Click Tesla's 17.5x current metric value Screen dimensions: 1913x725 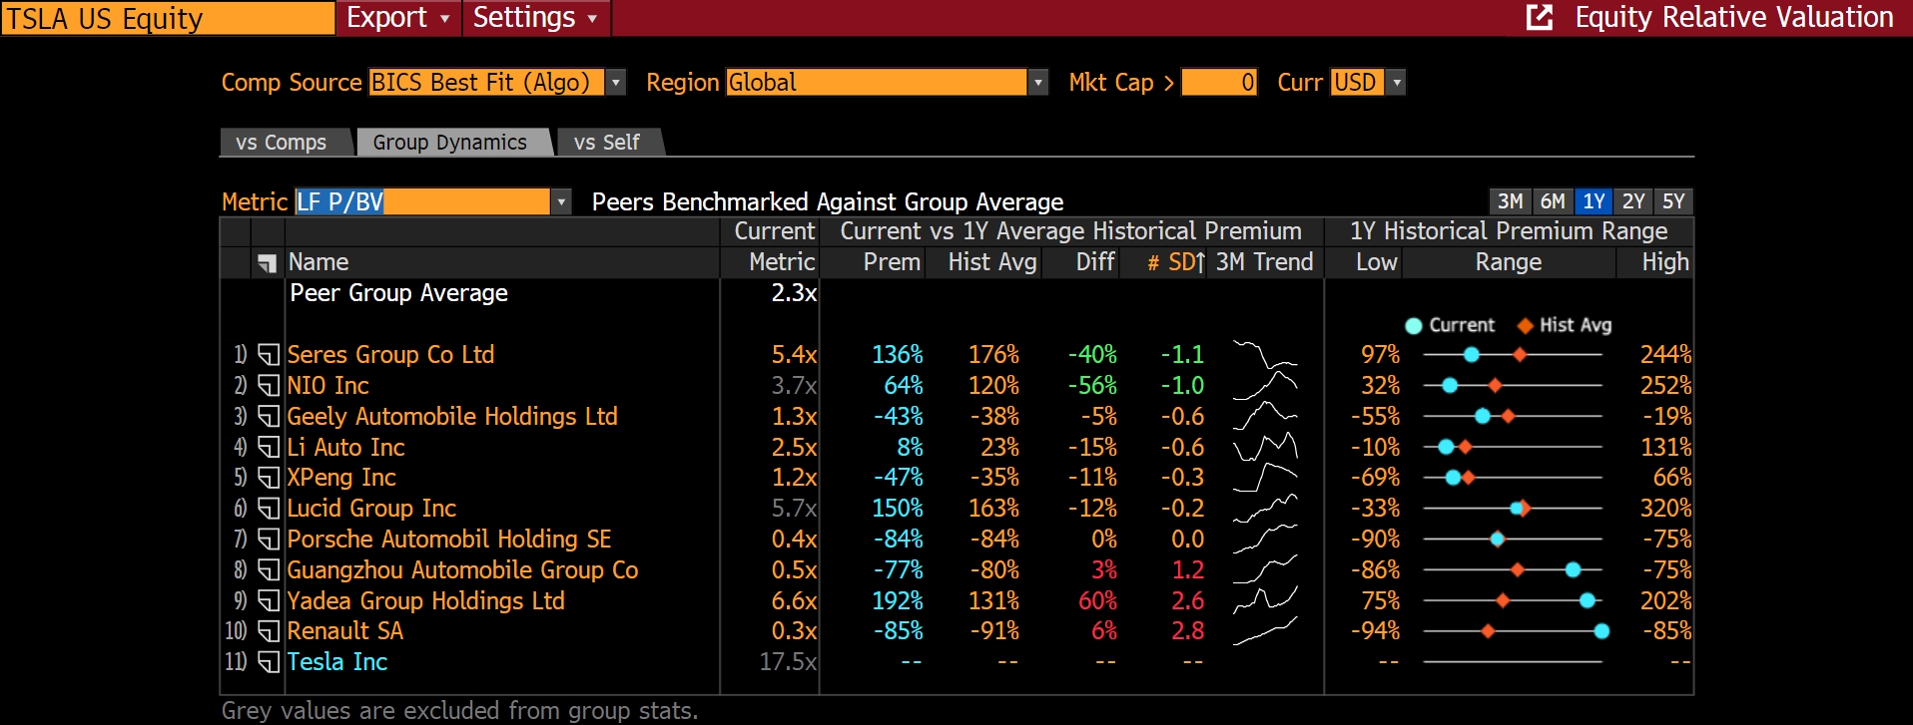788,662
